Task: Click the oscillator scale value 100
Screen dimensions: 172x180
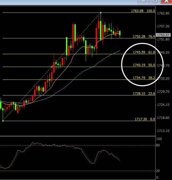Action: (159, 139)
